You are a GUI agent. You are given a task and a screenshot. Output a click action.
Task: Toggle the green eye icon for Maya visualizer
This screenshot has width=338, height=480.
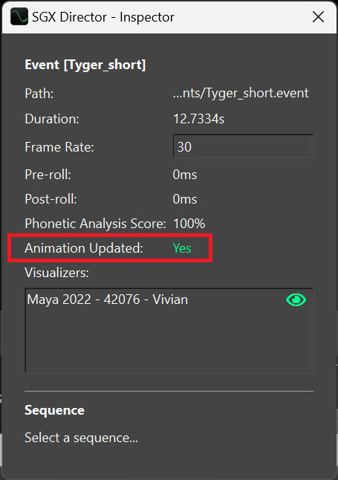tap(296, 299)
